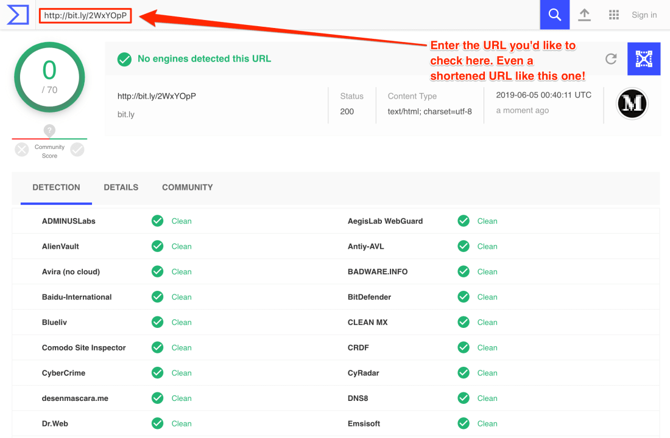This screenshot has width=670, height=438.
Task: Click the community score question mark
Action: pos(49,130)
